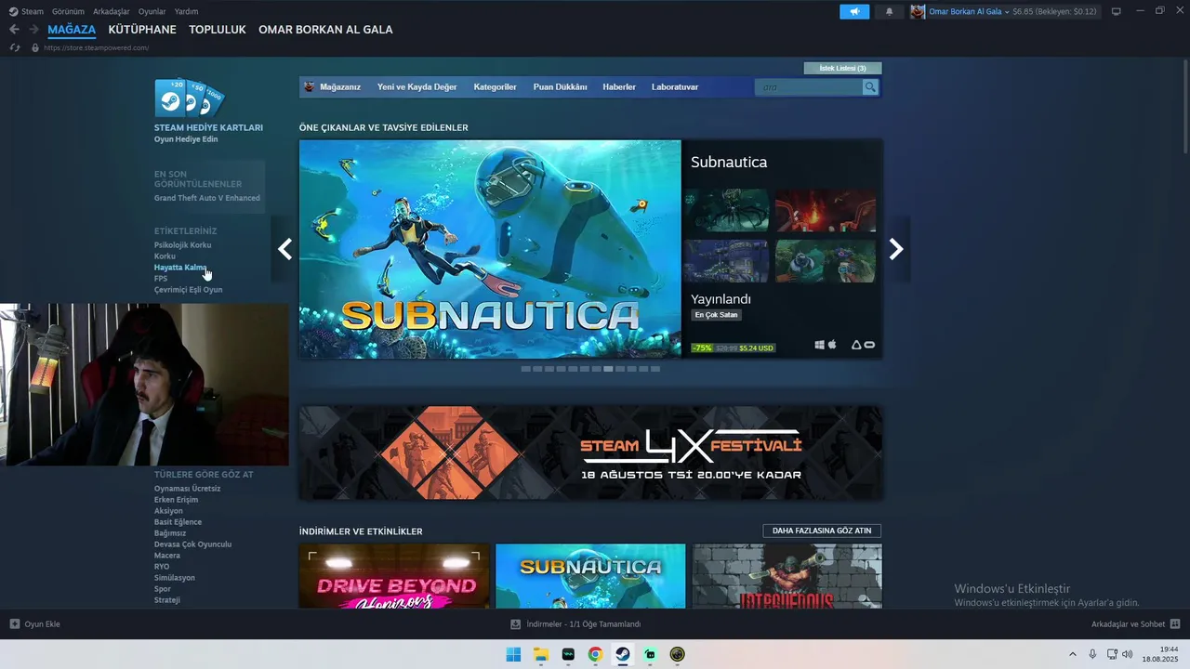Image resolution: width=1190 pixels, height=669 pixels.
Task: Open the OMAR BORKAN AL GALA profile tab
Action: point(325,30)
